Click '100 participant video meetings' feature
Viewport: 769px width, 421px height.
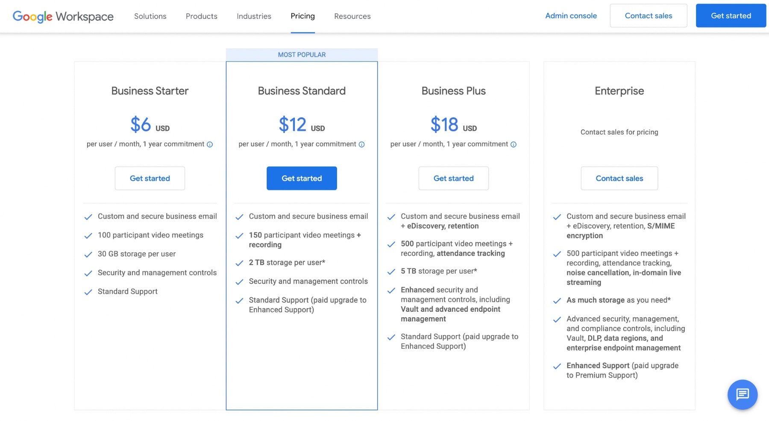coord(150,235)
